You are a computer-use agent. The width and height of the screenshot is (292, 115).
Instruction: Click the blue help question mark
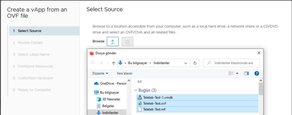pyautogui.click(x=257, y=73)
